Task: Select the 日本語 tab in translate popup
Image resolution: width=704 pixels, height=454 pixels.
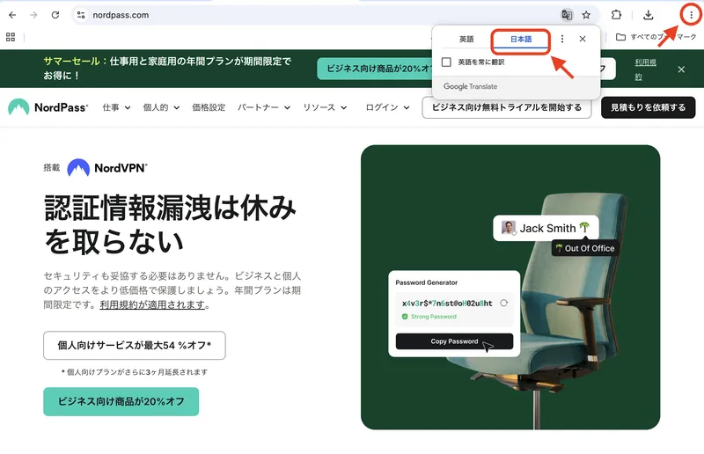Action: point(521,39)
